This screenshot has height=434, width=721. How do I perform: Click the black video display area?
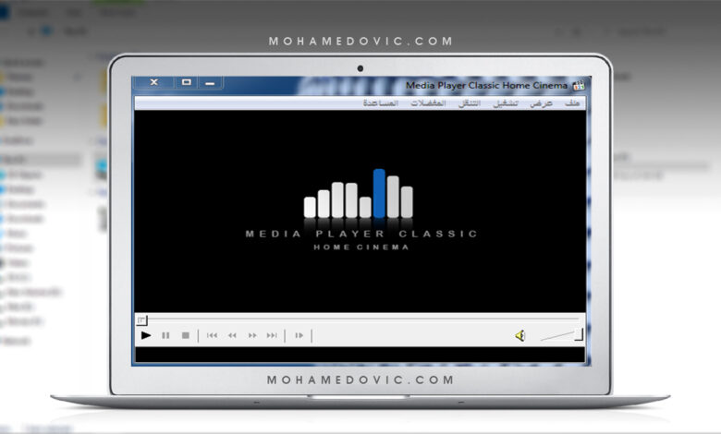click(360, 211)
